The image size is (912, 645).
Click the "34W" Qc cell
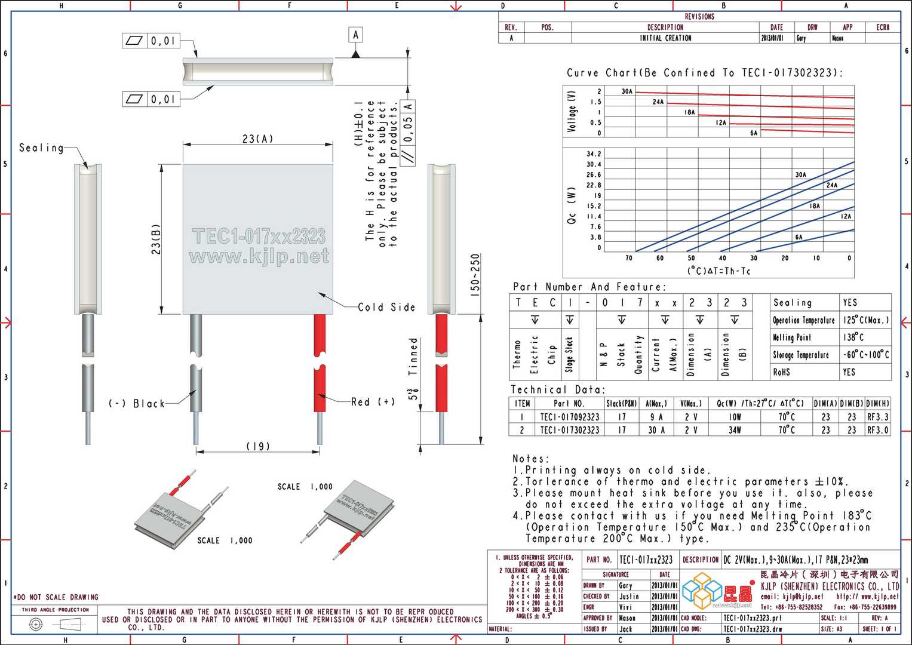735,430
